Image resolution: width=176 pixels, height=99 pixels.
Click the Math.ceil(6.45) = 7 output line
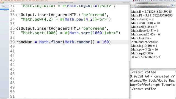pos(144,27)
